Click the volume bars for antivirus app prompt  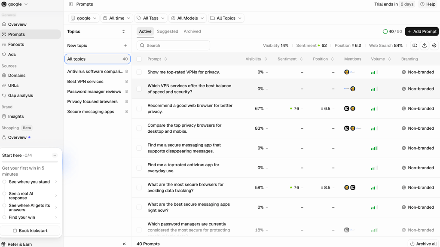pyautogui.click(x=374, y=168)
